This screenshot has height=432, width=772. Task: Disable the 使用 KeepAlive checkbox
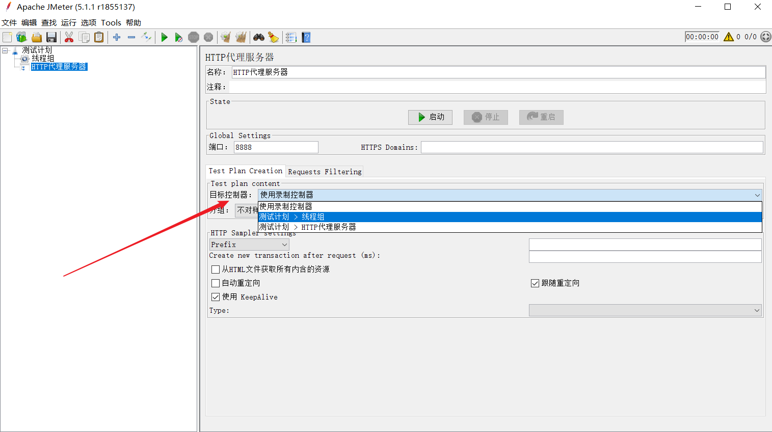pos(215,296)
